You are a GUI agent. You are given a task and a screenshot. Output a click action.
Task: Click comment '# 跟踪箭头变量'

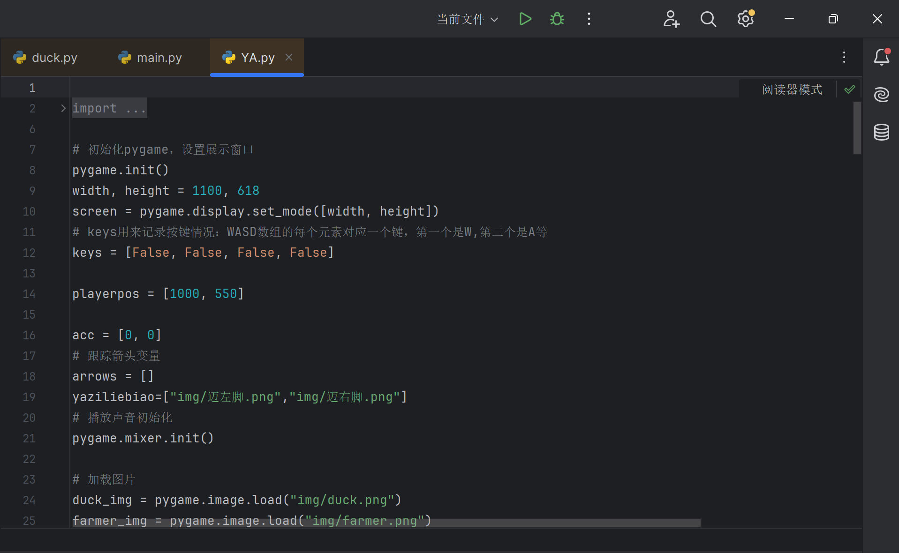click(116, 356)
